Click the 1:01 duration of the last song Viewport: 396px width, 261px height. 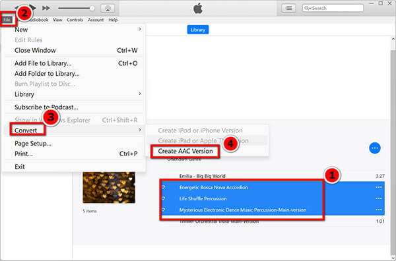pos(380,221)
